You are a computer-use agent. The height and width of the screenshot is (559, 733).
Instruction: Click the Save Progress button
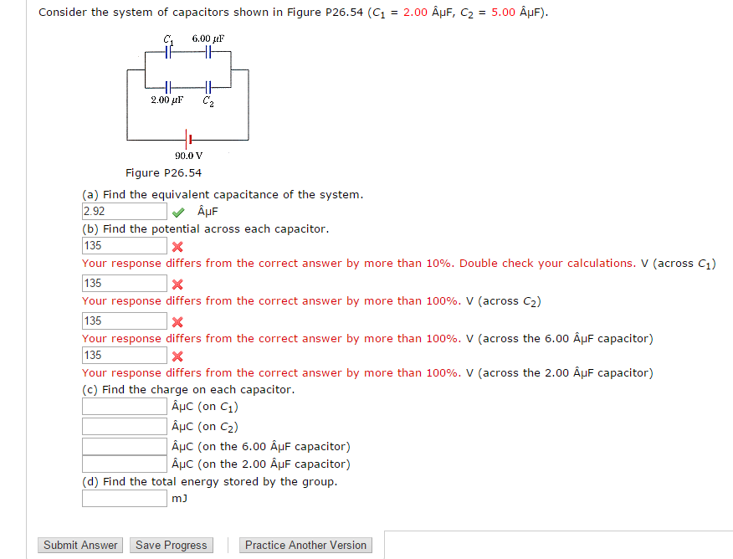click(171, 545)
